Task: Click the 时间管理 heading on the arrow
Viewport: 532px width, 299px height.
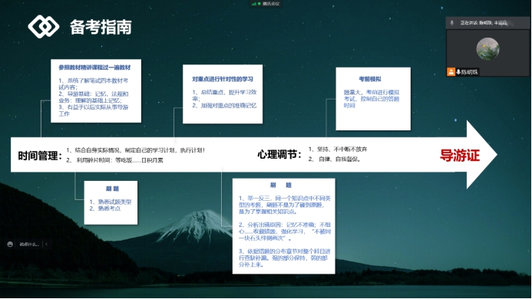Action: (x=41, y=156)
